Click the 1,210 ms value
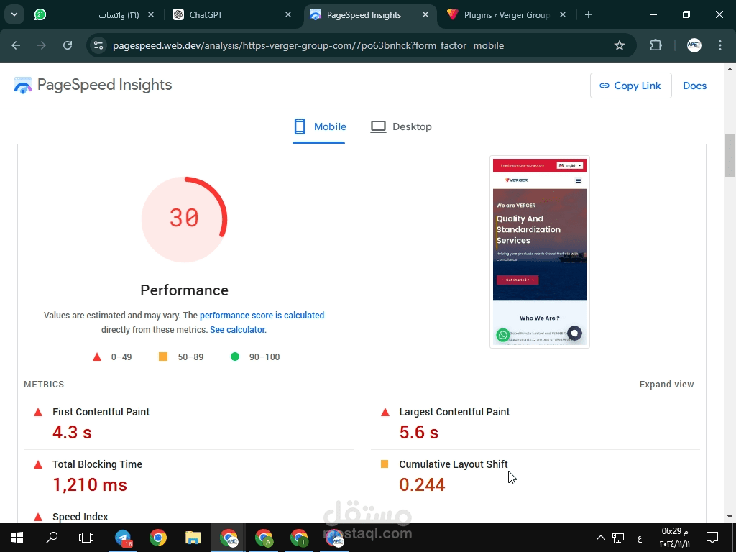The height and width of the screenshot is (552, 736). click(x=90, y=485)
